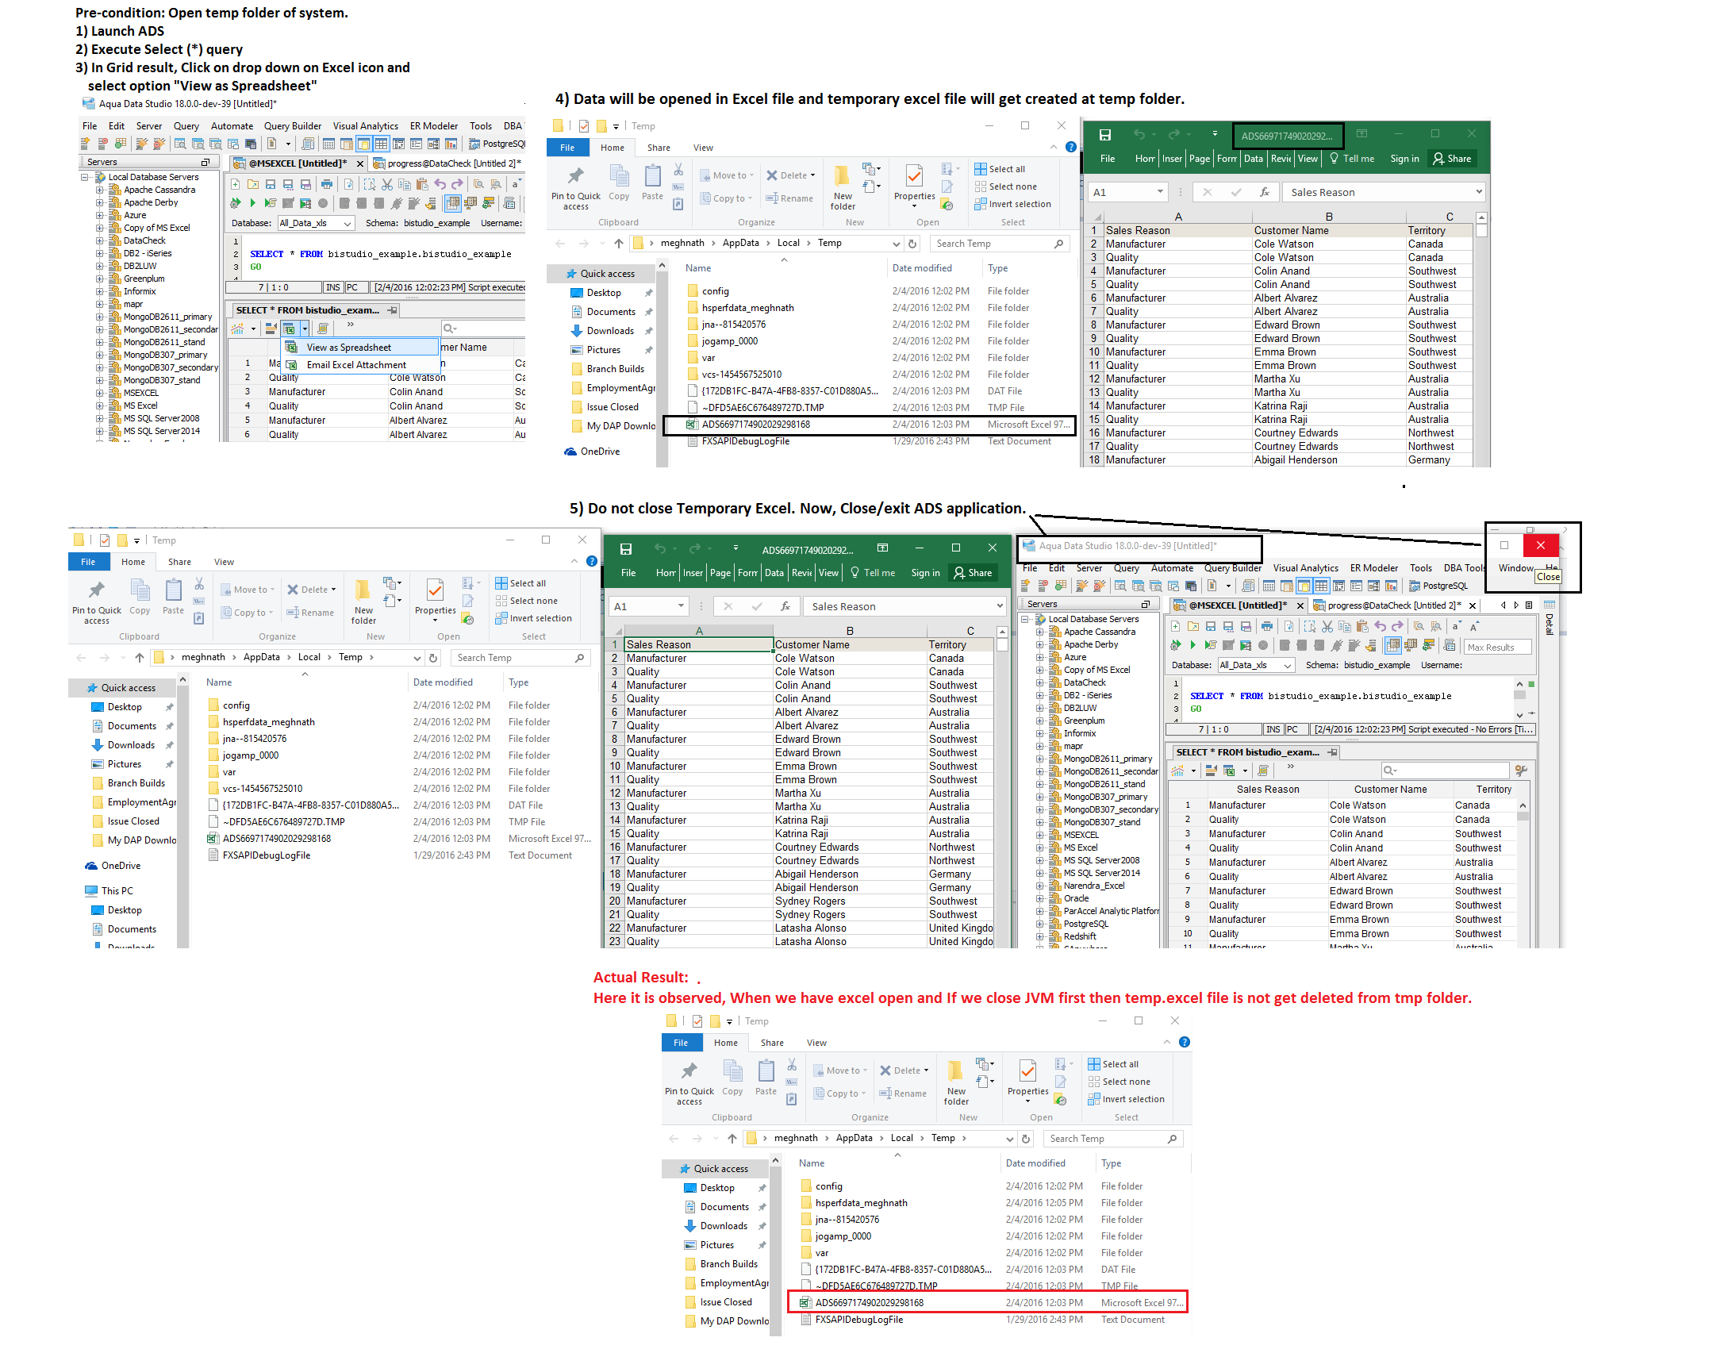Click Insert Function fx icon in step 4 Excel

(1265, 192)
